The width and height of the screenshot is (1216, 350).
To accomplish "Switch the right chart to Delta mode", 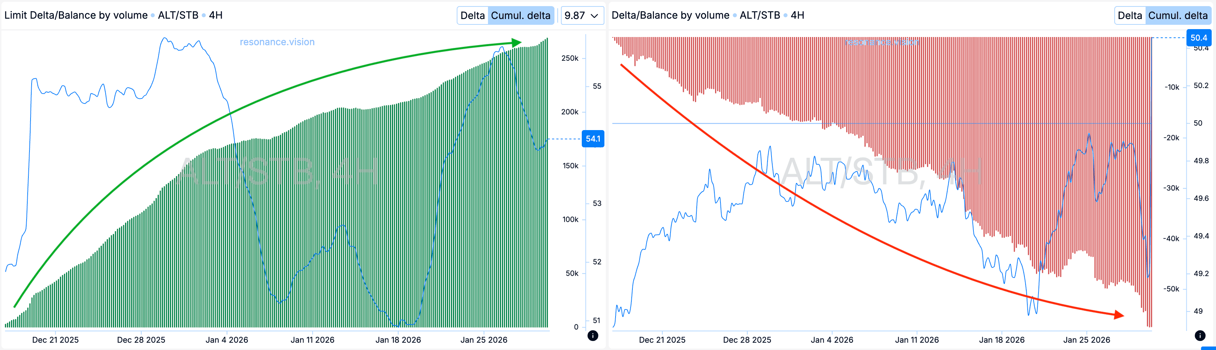I will click(x=1129, y=15).
